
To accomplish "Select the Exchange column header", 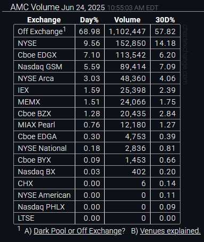I will (x=44, y=20).
